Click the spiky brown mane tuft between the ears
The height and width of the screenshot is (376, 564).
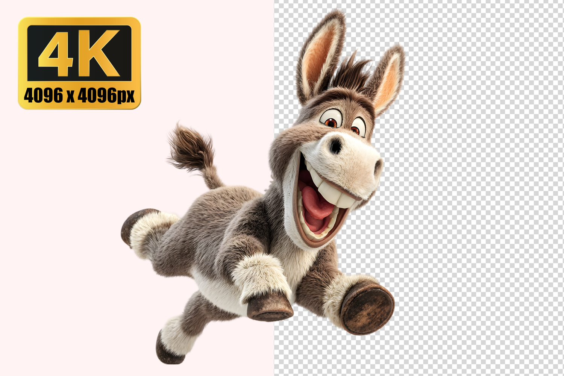tap(350, 73)
